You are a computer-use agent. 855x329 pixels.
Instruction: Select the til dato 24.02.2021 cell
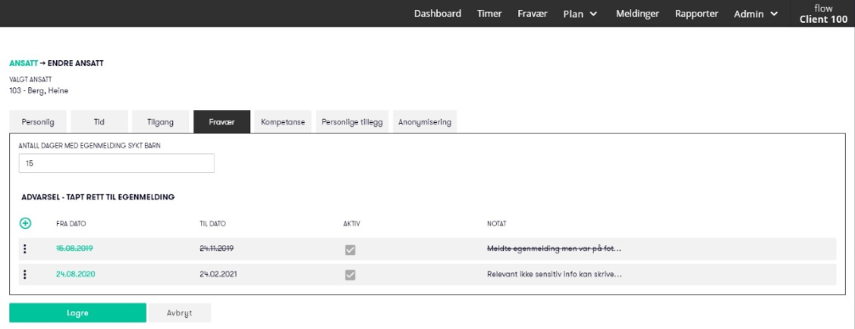219,274
